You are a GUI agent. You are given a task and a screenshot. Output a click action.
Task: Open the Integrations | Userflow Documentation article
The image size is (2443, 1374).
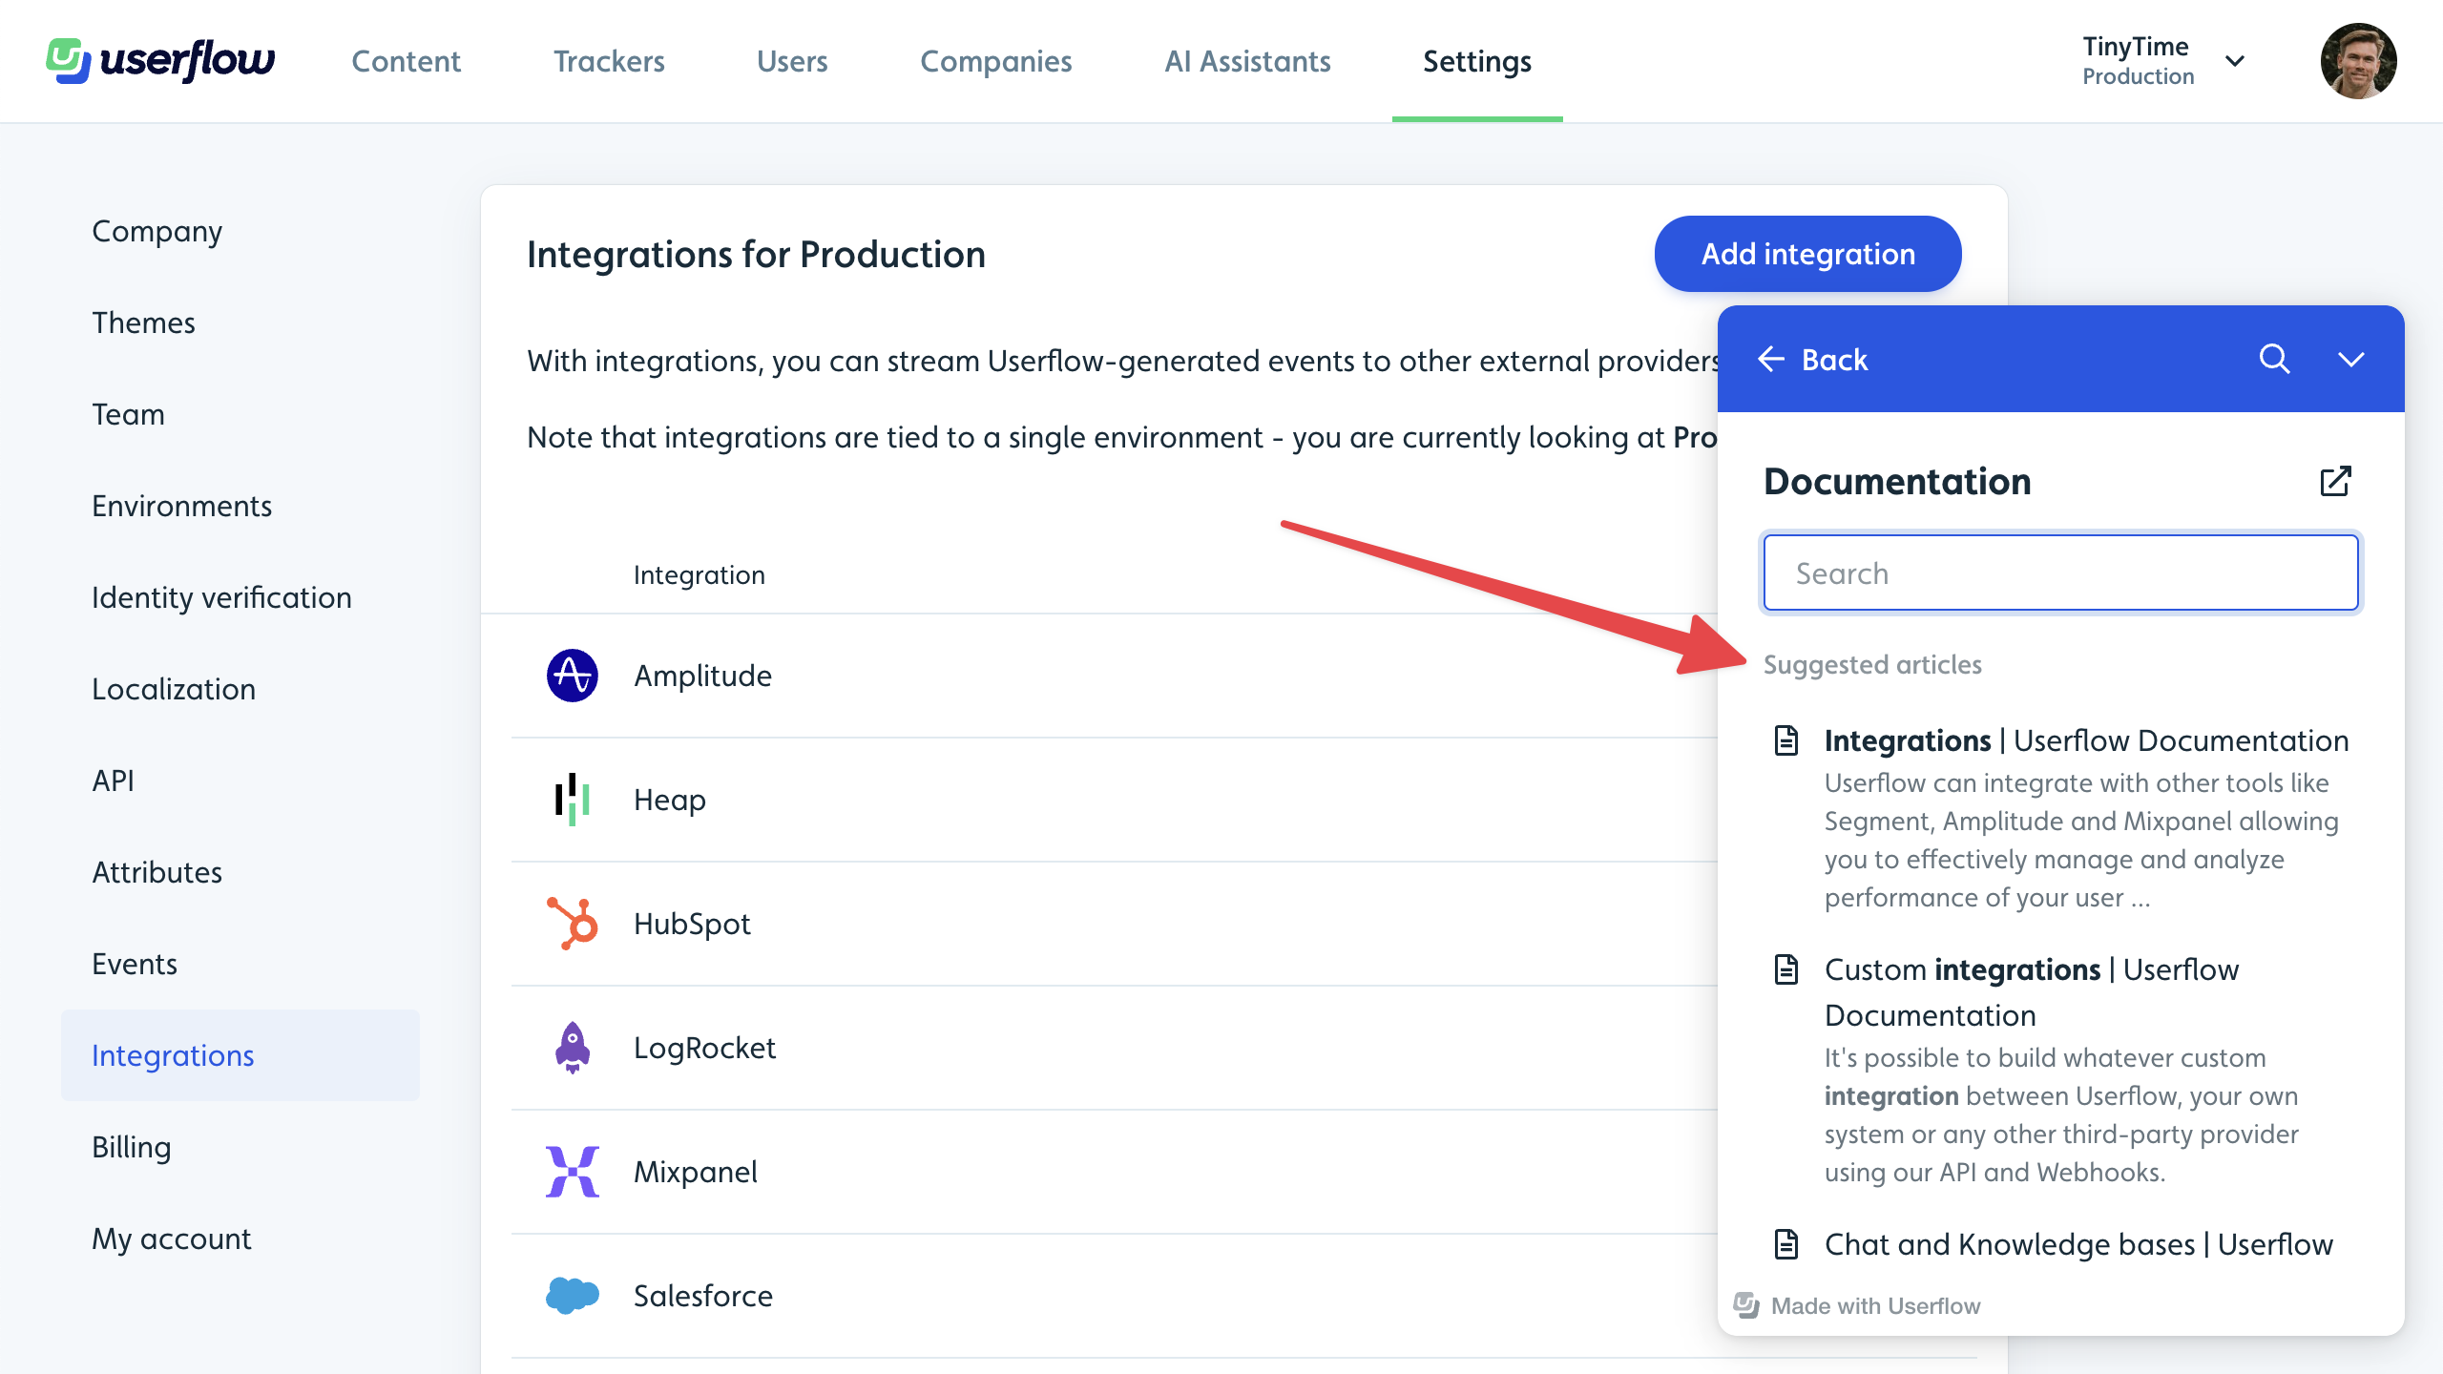tap(2086, 740)
